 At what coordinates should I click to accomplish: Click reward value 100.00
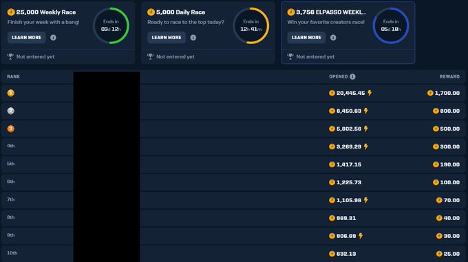click(x=450, y=182)
